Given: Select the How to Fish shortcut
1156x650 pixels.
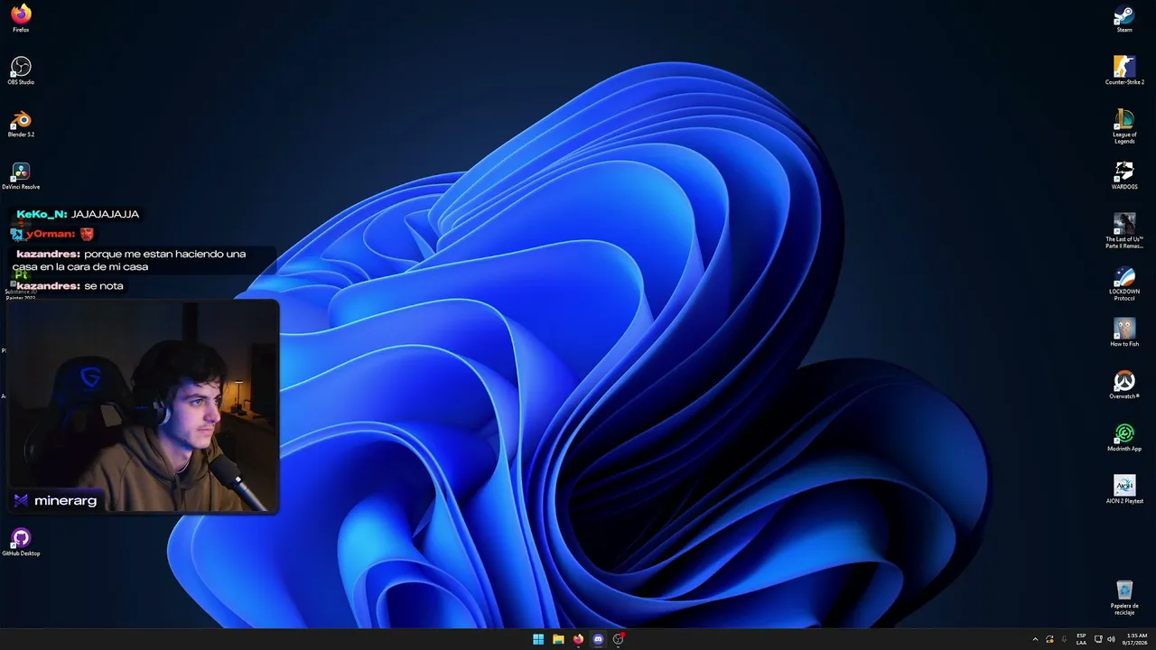Looking at the screenshot, I should point(1124,332).
